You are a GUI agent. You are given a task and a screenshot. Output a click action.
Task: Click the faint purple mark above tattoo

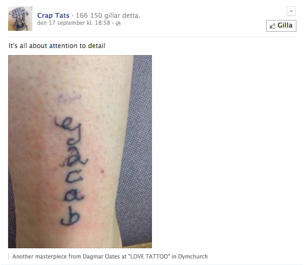point(69,98)
